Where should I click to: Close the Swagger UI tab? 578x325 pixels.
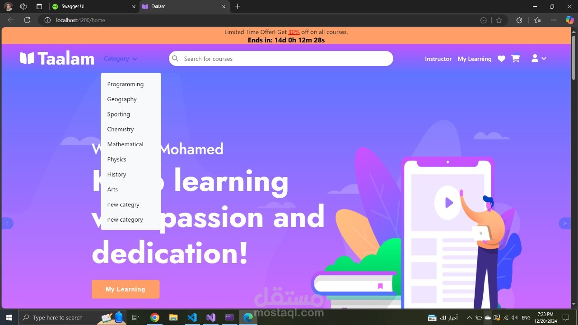[x=134, y=6]
